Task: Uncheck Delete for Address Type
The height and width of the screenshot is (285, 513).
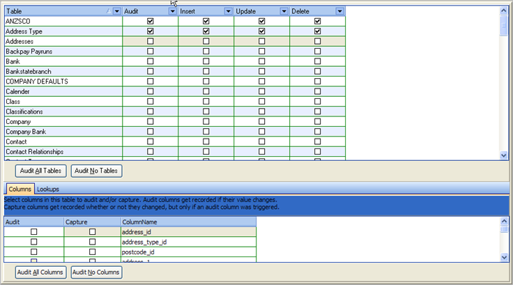Action: tap(317, 31)
